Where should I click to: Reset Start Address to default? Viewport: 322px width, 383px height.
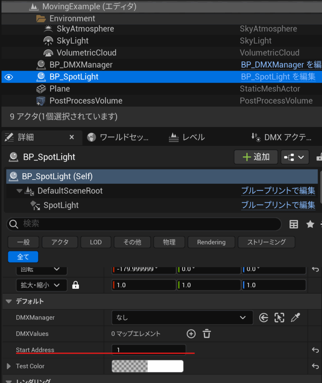pyautogui.click(x=315, y=350)
